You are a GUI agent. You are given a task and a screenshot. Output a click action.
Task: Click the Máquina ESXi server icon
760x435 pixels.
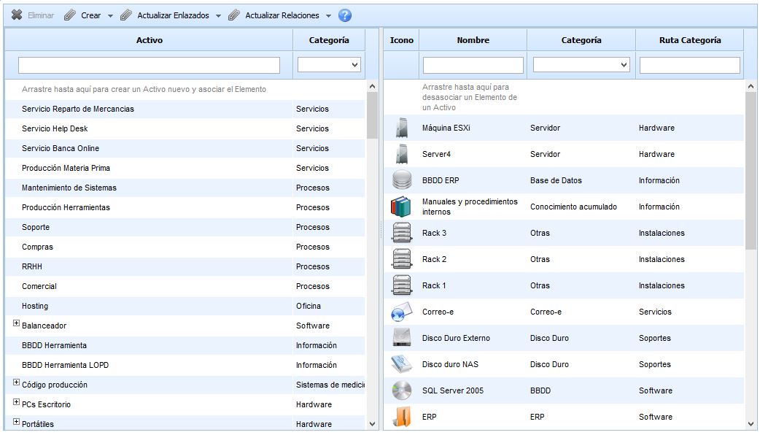(401, 128)
